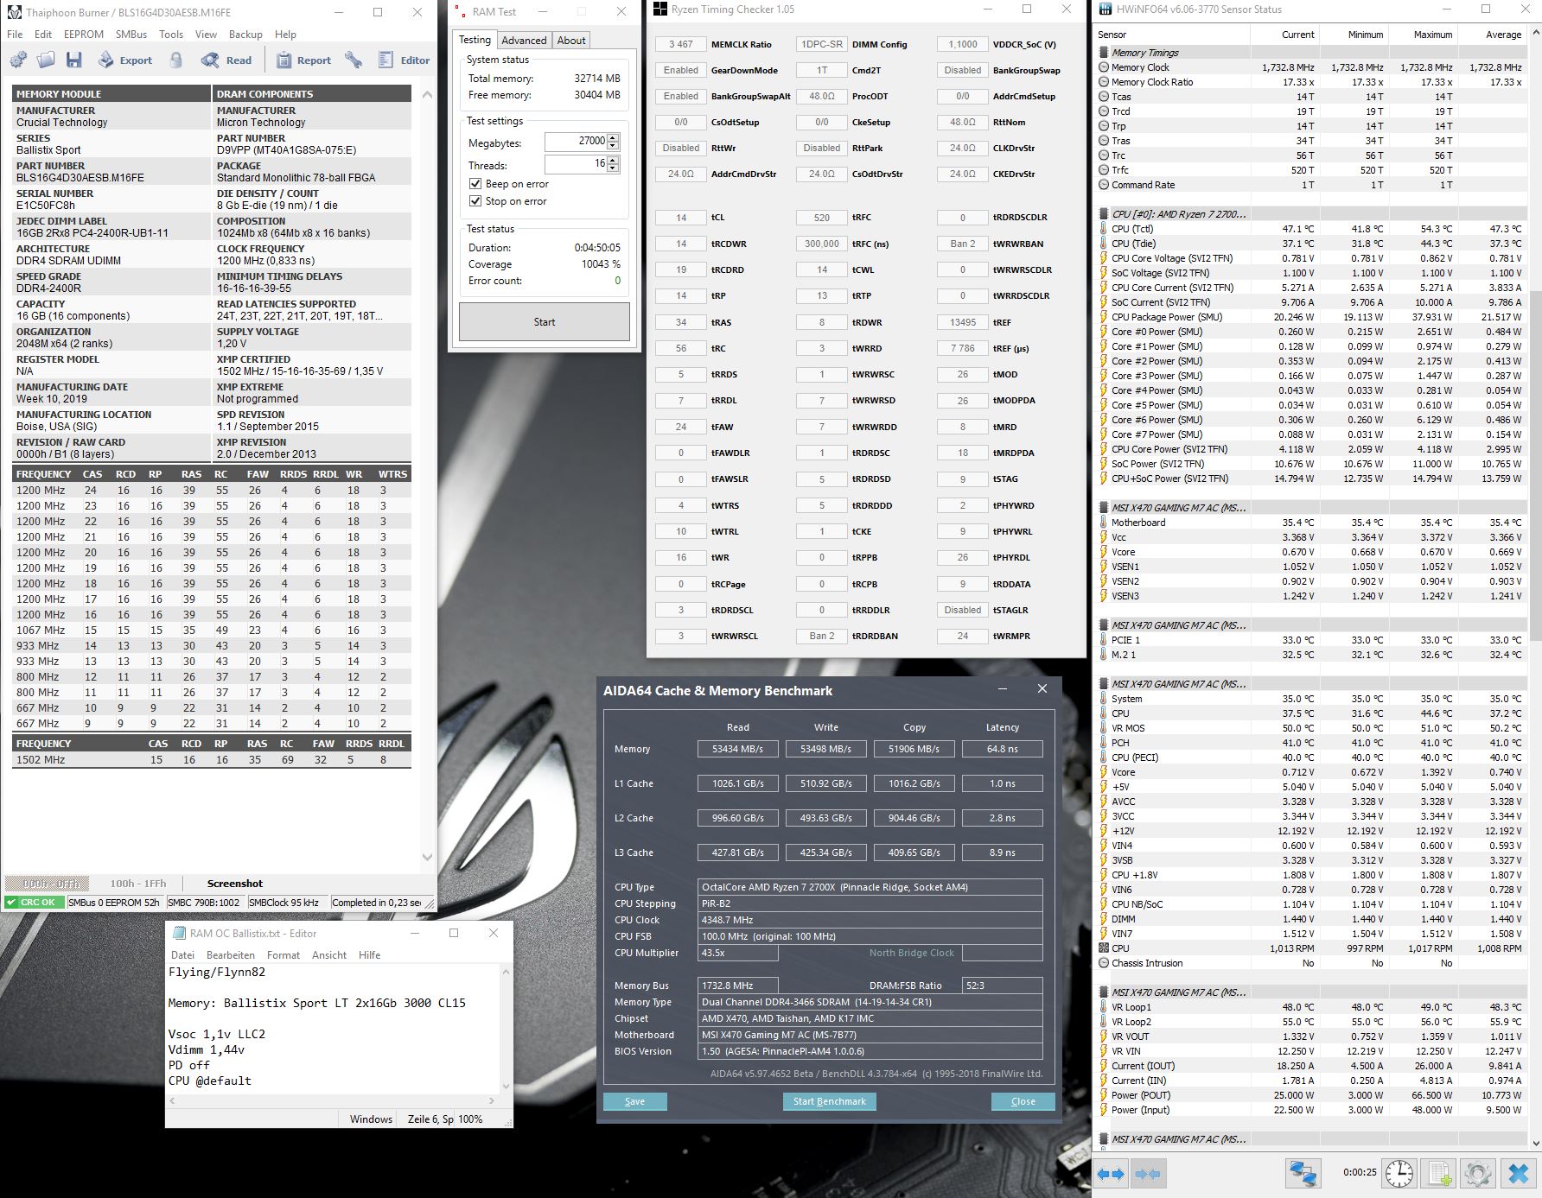Screen dimensions: 1542x1198
Task: Click the floppy disk save icon in Thaiphoon Burner
Action: coord(73,60)
